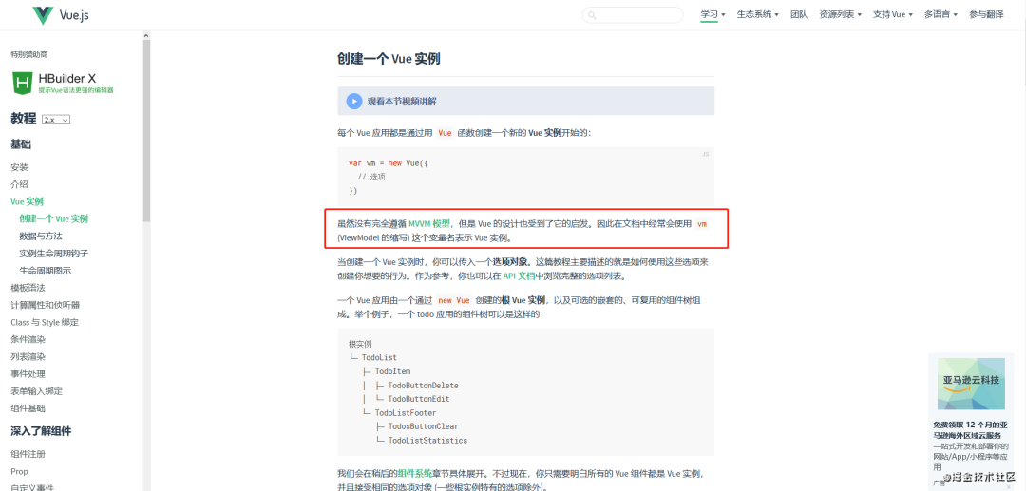Open the 团队 page
Screen dimensions: 1026x491
[x=799, y=14]
